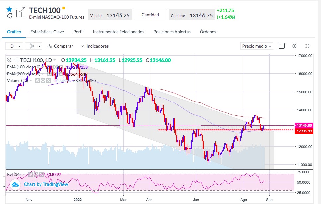The width and height of the screenshot is (321, 204).
Task: Click the minus box beside TECH100, 1D
Action: click(x=16, y=60)
